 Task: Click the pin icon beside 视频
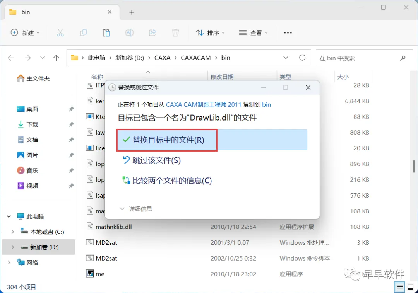tap(71, 186)
